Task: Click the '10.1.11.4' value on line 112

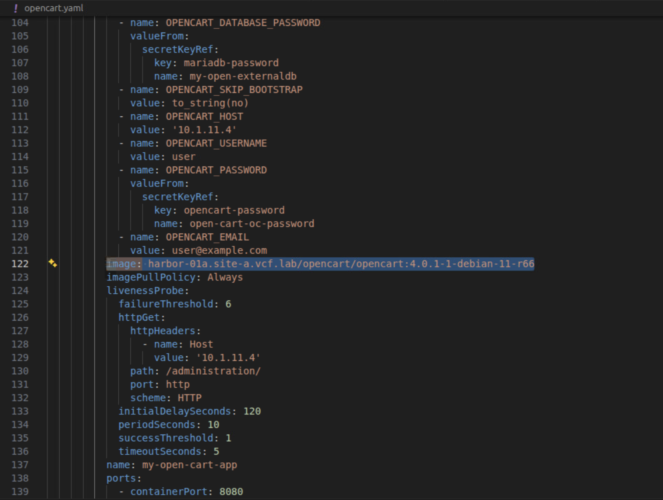Action: click(x=204, y=130)
